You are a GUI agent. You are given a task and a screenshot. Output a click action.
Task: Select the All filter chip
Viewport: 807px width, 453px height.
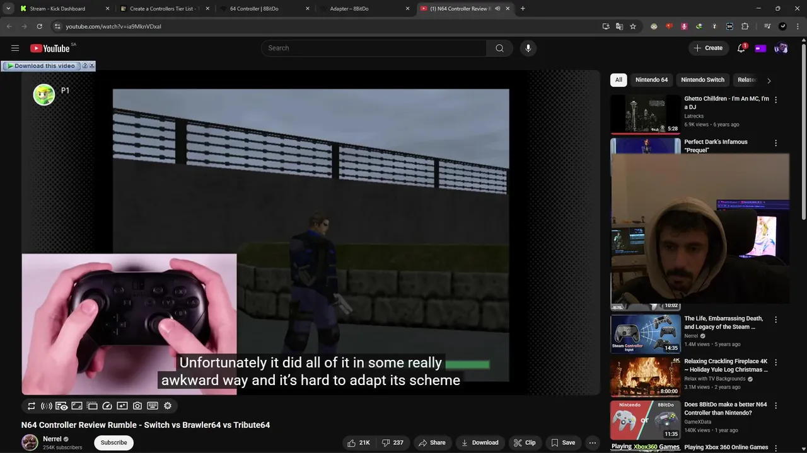point(618,80)
